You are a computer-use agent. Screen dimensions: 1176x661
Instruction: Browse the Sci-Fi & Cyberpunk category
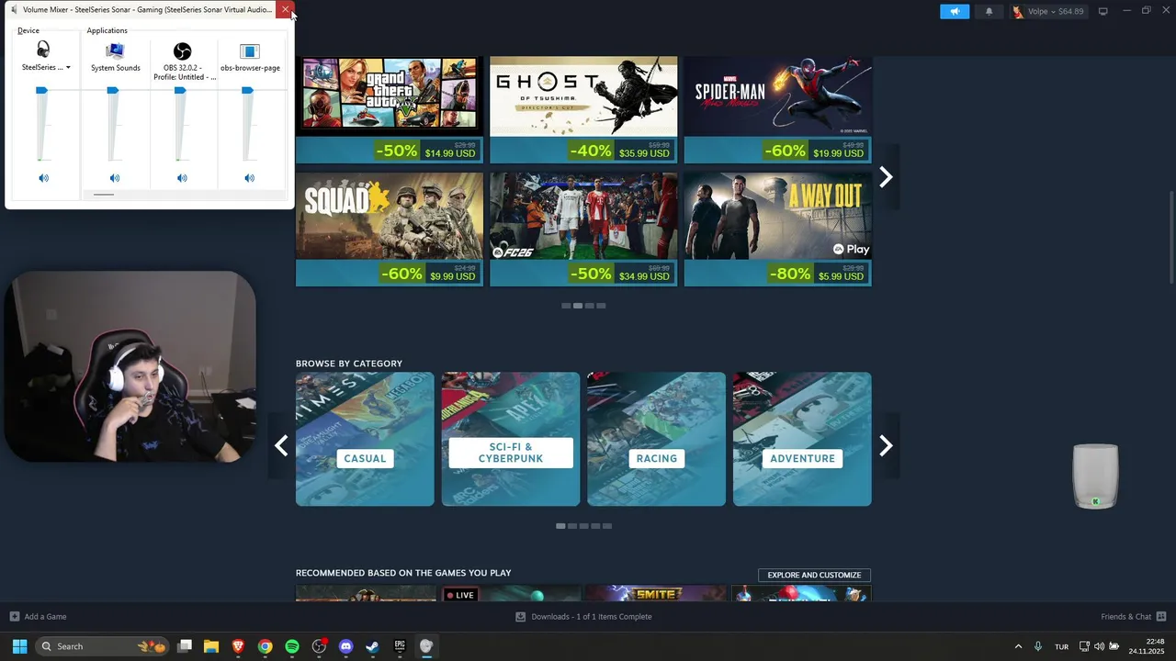[x=511, y=439]
